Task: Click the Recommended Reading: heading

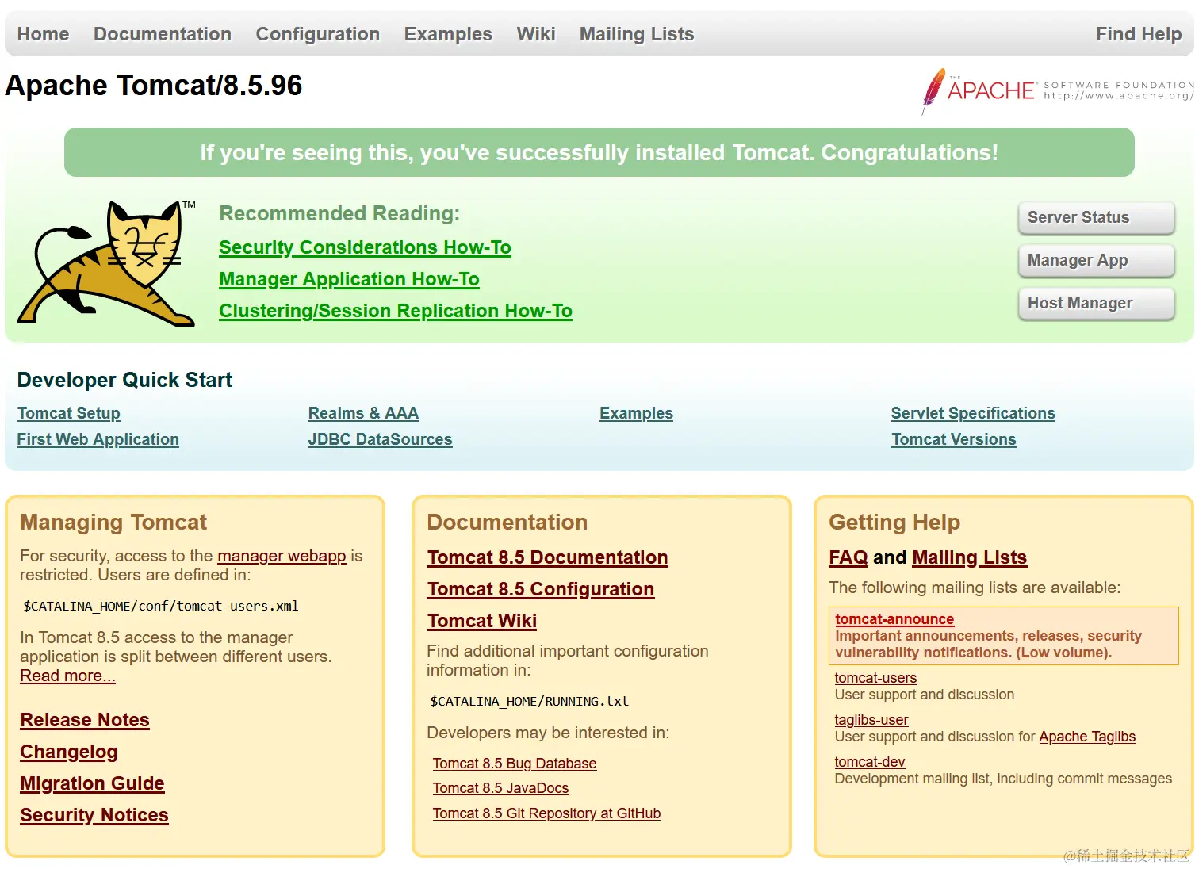Action: click(x=339, y=213)
